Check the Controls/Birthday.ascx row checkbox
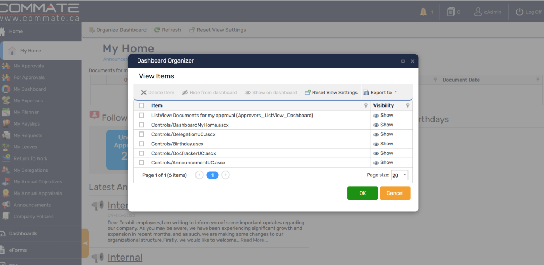 coord(141,144)
